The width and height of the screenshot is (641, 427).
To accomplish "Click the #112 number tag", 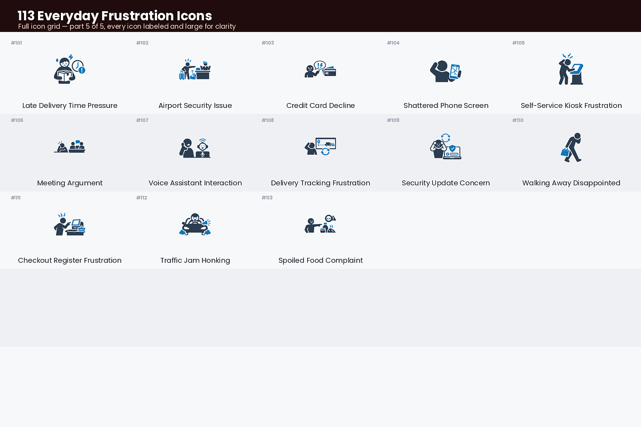I will click(142, 197).
